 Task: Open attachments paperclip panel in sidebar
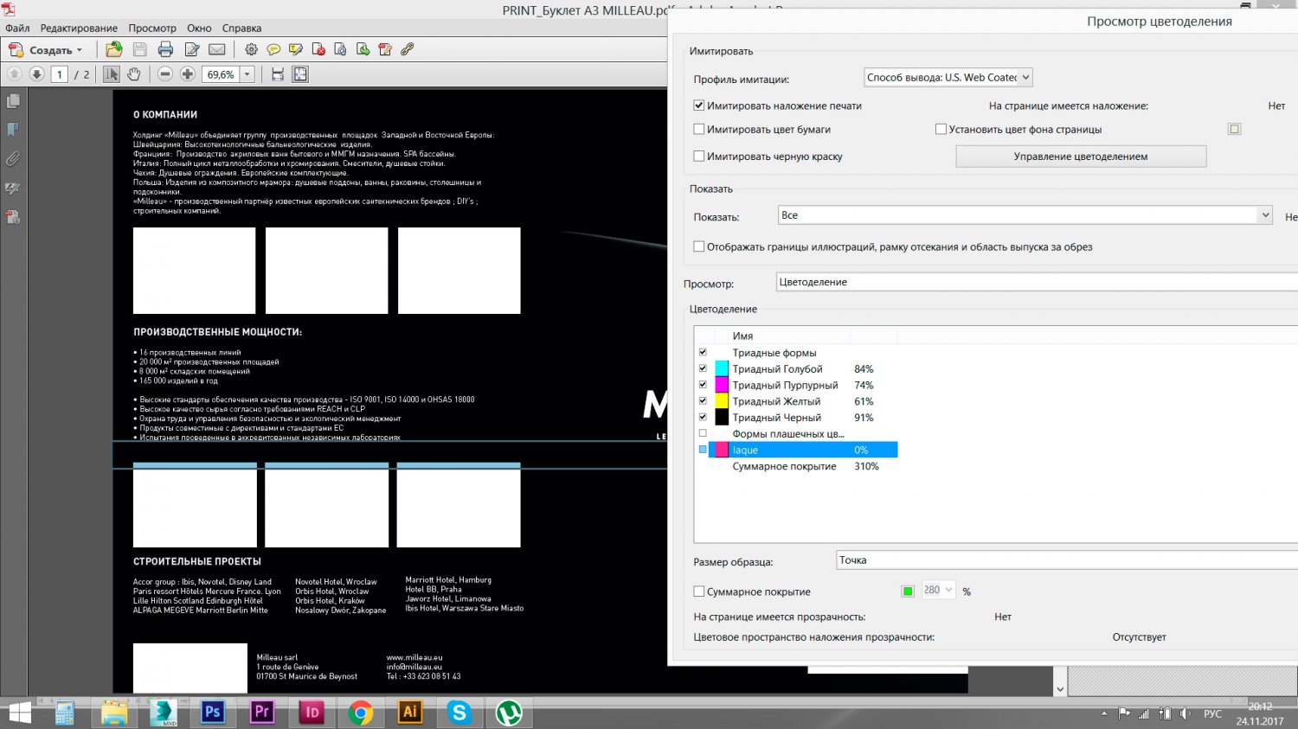13,159
